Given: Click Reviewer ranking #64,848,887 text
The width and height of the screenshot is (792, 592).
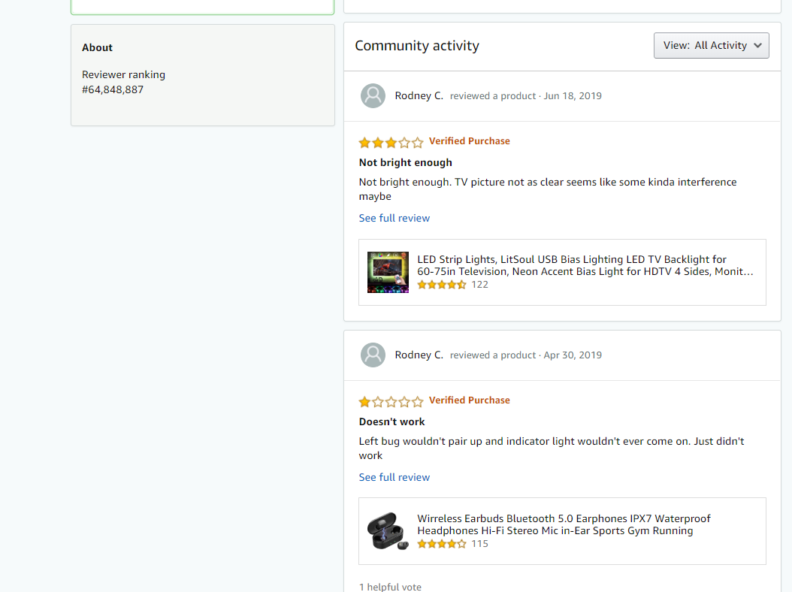Looking at the screenshot, I should 123,82.
